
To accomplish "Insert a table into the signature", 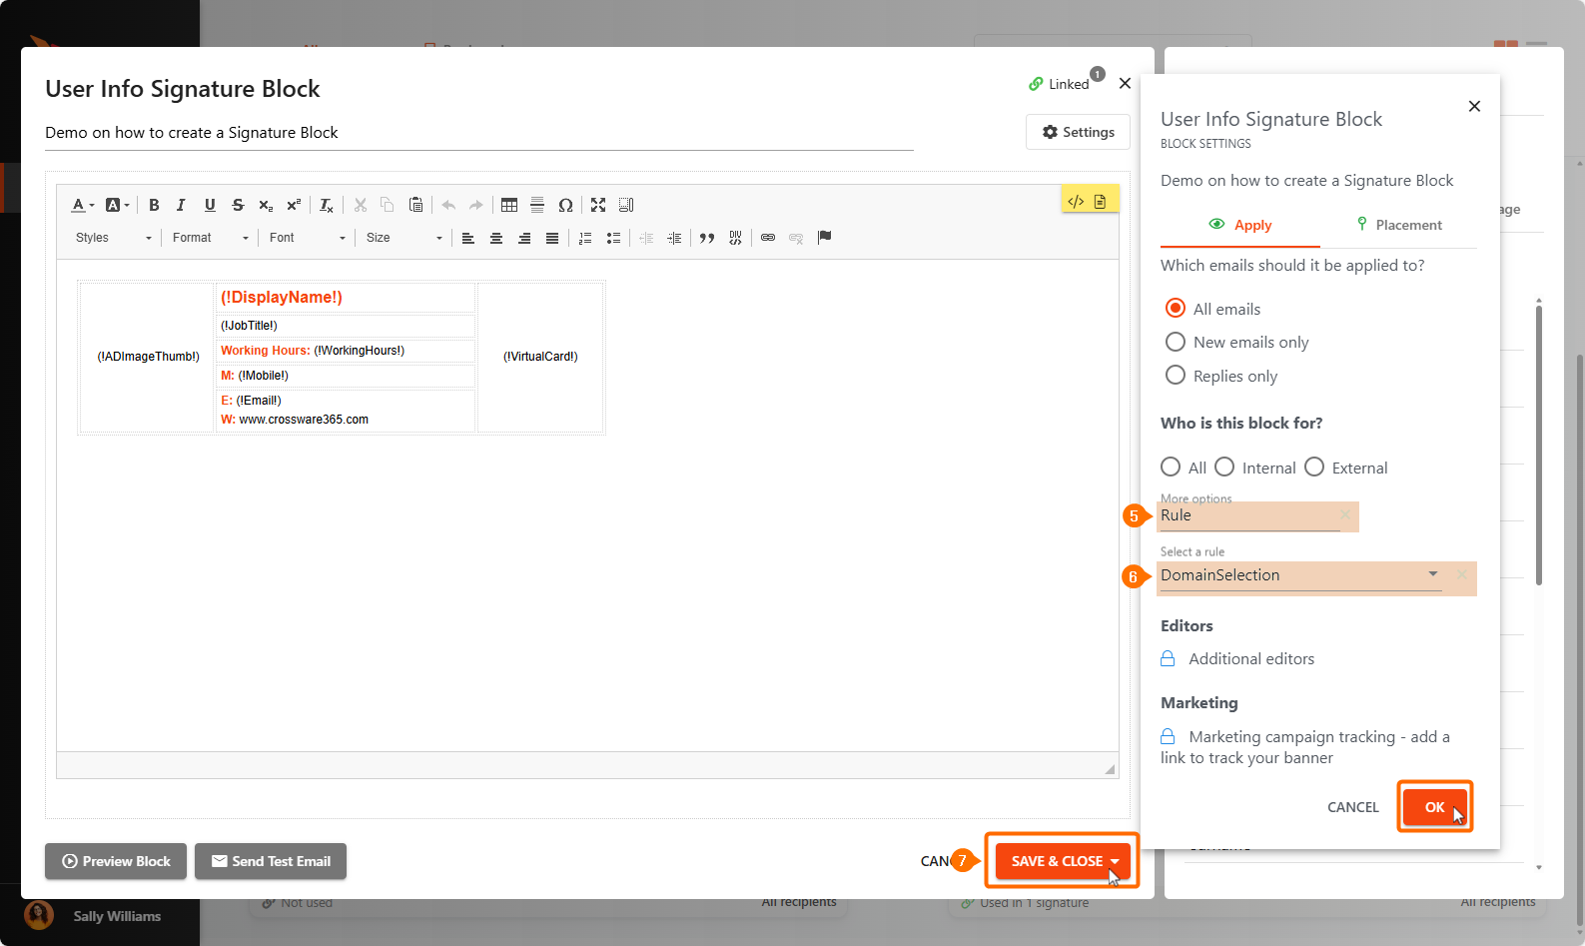I will (509, 205).
